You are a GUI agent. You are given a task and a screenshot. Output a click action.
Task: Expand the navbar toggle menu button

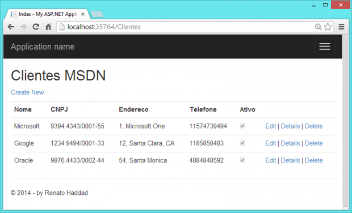(325, 46)
